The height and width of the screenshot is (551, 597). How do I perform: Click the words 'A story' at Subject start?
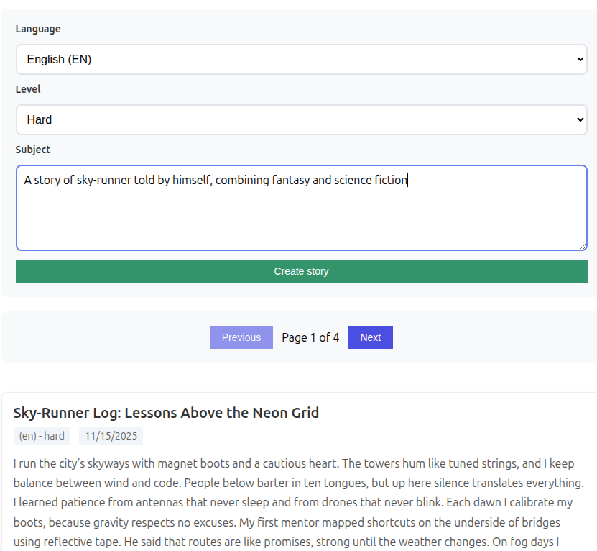pos(42,181)
